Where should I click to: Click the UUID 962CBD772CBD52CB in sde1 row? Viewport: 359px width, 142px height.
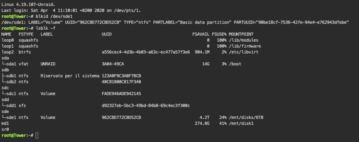tap(121, 118)
